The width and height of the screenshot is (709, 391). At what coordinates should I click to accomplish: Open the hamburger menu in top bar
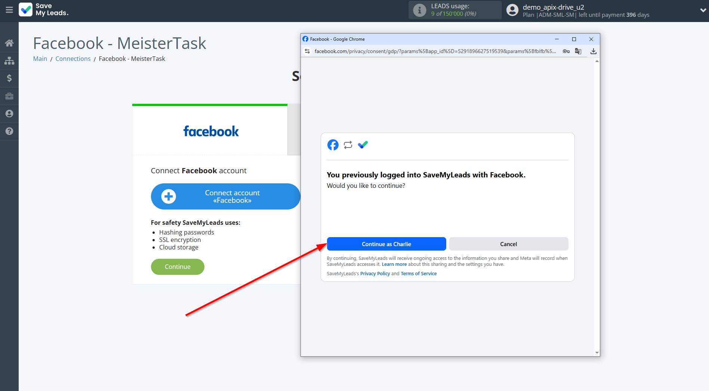[9, 10]
